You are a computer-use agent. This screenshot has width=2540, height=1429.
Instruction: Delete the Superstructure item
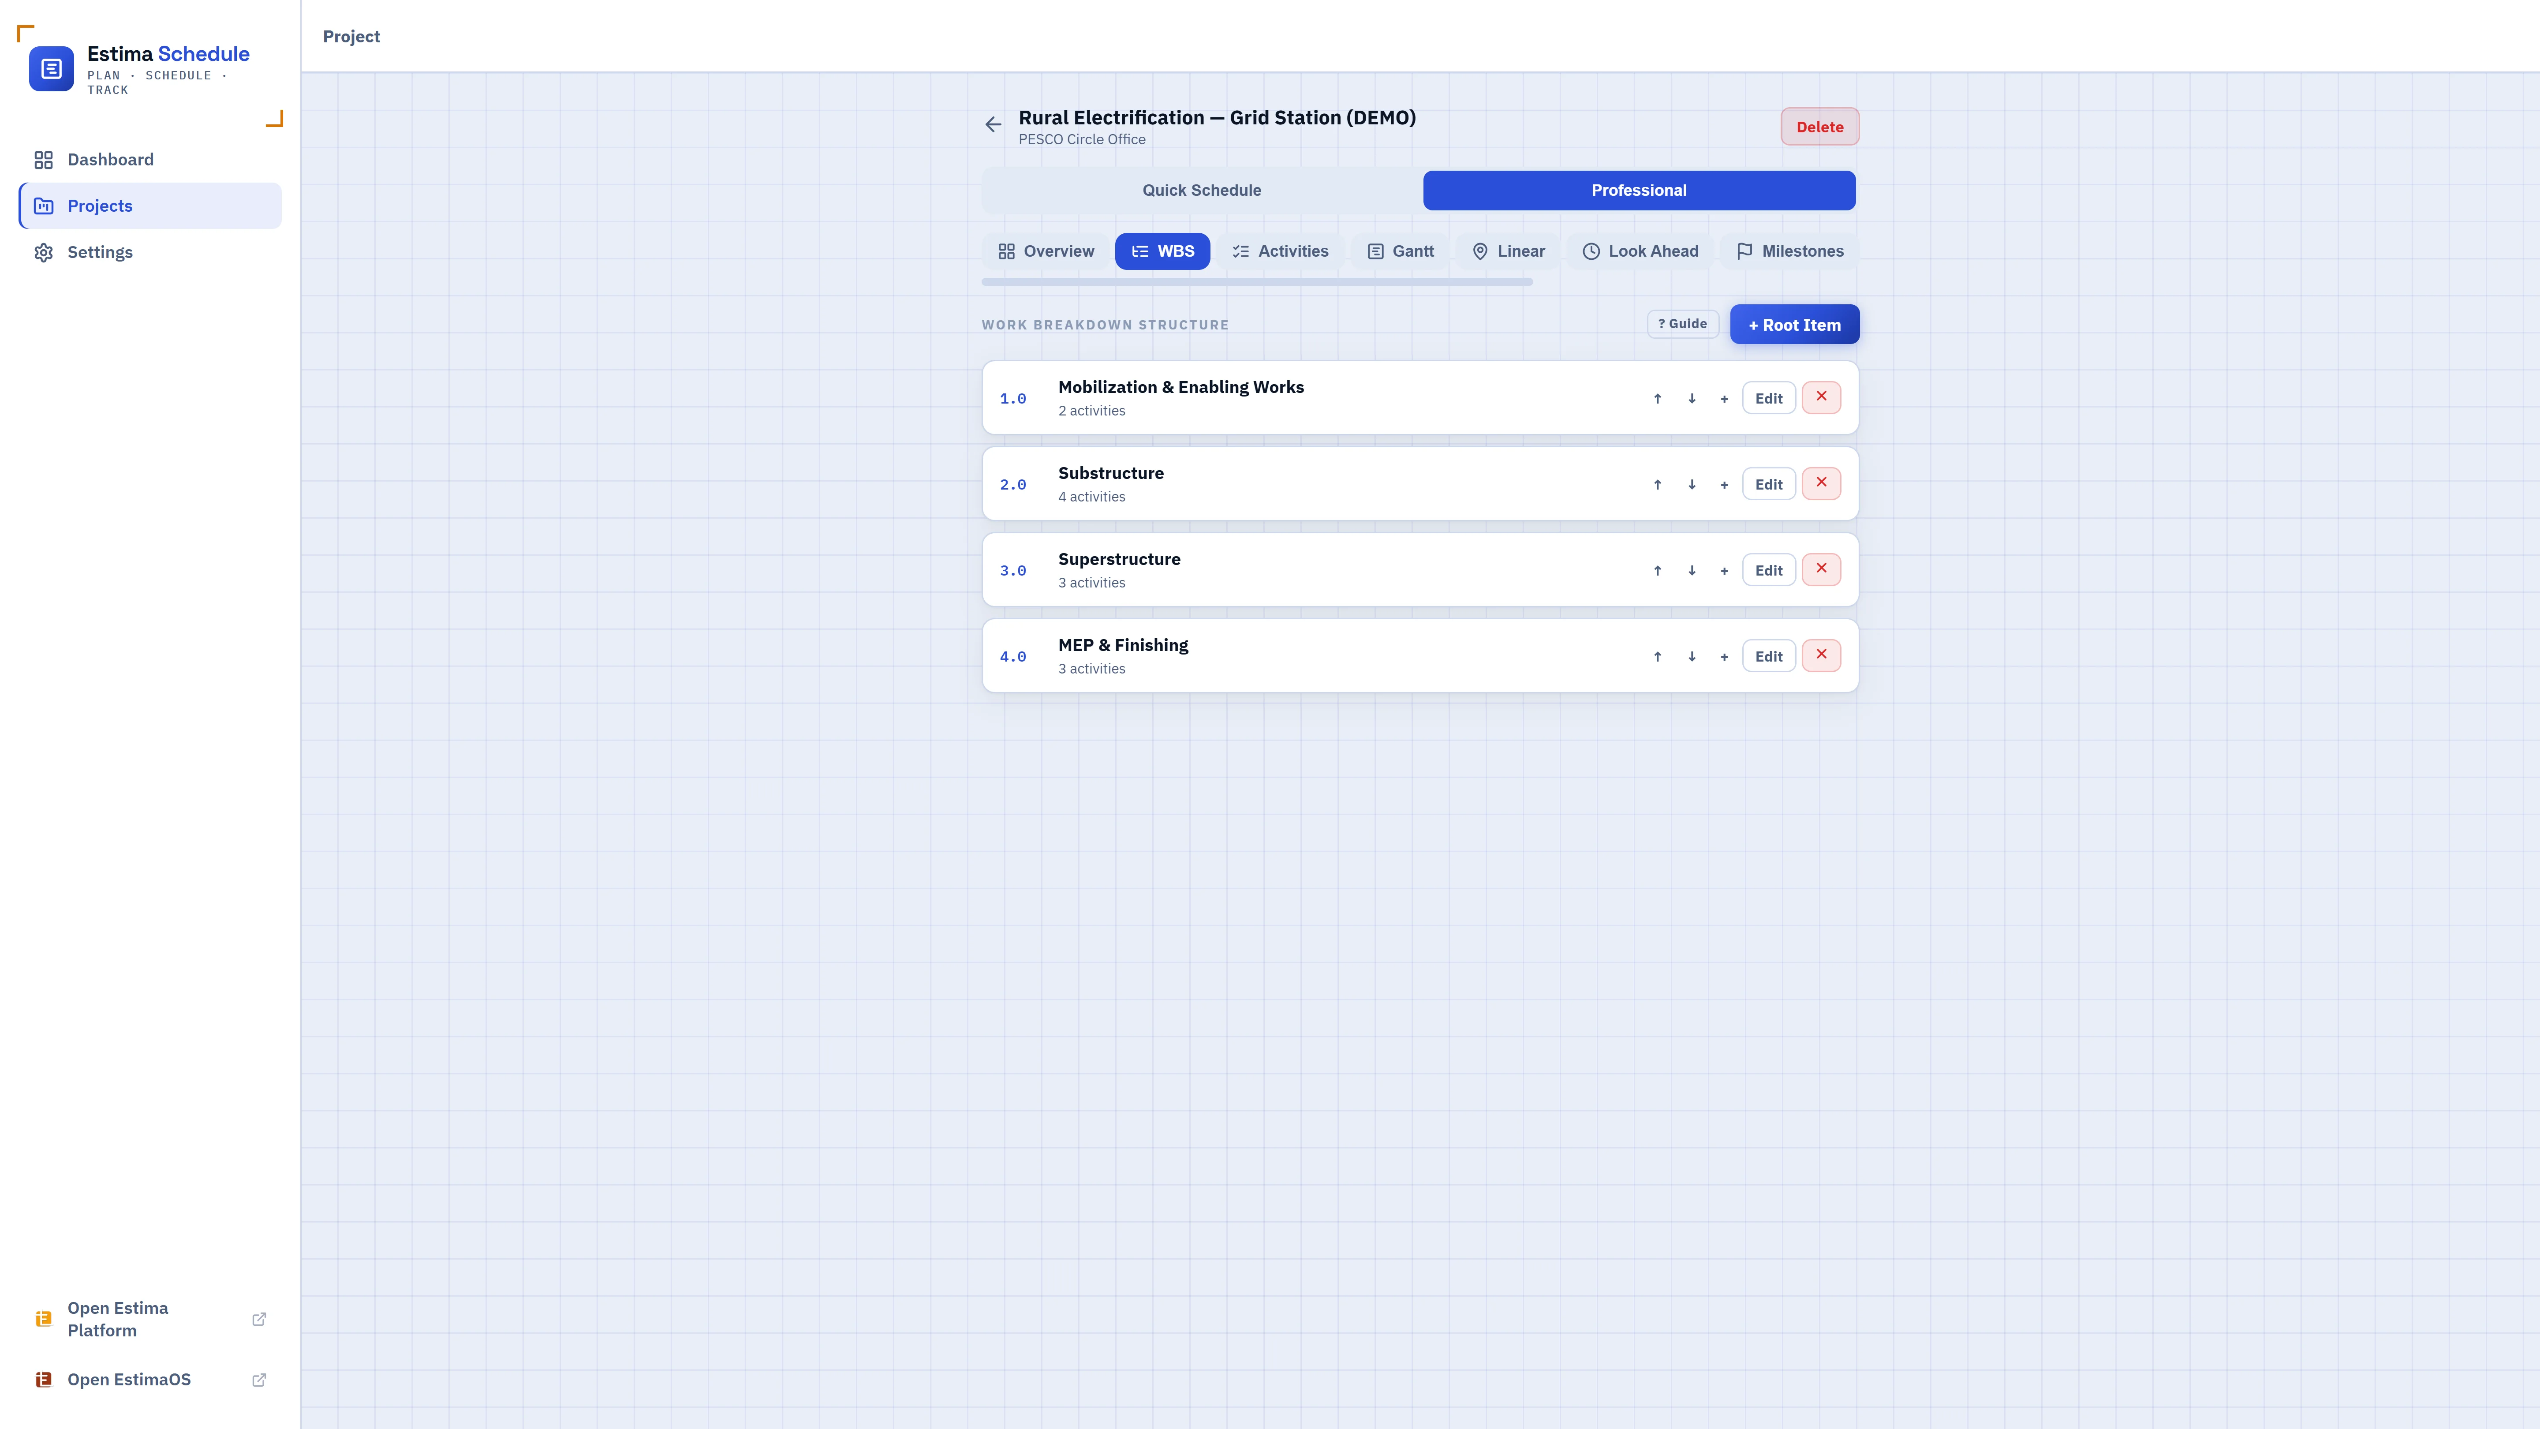[1821, 569]
